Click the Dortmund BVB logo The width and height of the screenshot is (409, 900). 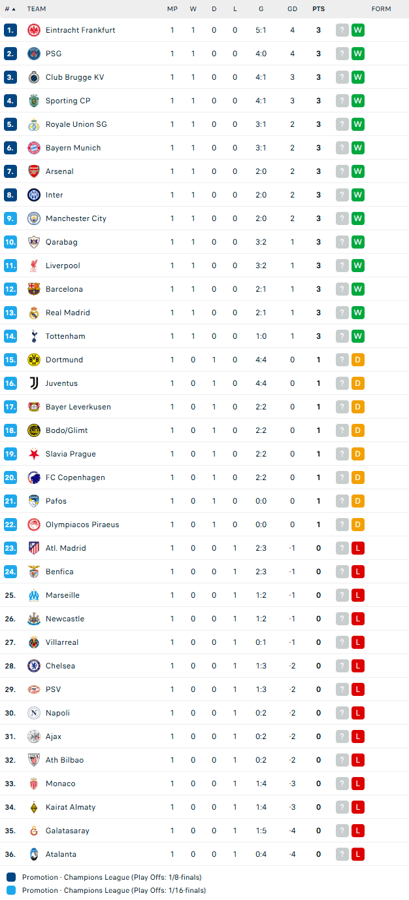(x=34, y=360)
